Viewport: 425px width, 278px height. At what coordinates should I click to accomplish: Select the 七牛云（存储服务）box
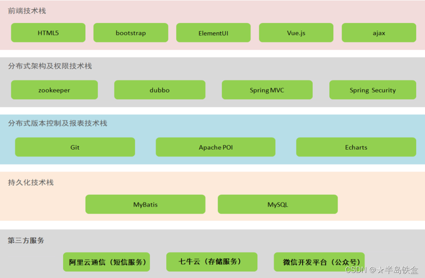[212, 262]
